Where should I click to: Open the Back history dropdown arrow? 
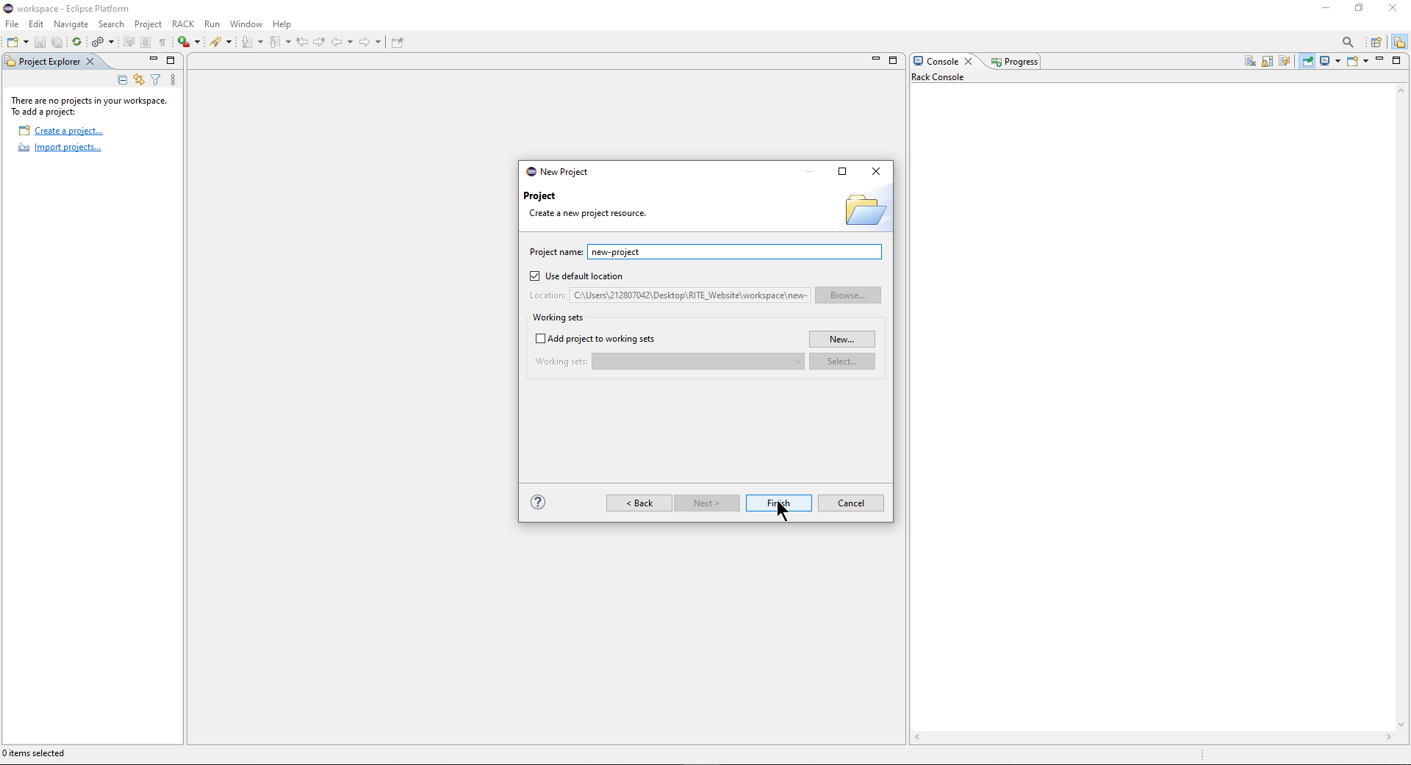pos(350,42)
